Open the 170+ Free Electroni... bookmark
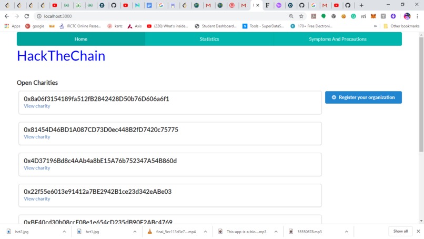Image resolution: width=424 pixels, height=239 pixels. coord(311,26)
